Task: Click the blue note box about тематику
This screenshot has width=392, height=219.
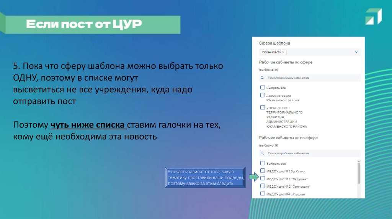Action: pyautogui.click(x=206, y=177)
